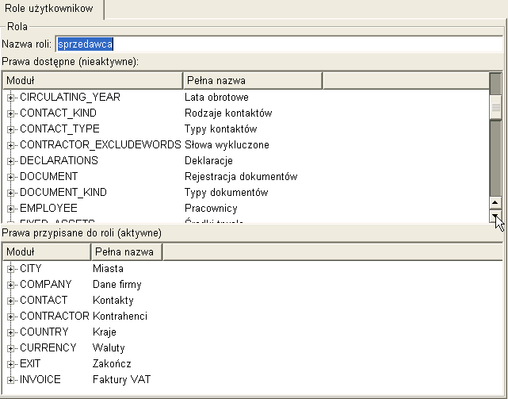The image size is (508, 399).
Task: Click the scroll down arrow of available rights
Action: [x=495, y=216]
